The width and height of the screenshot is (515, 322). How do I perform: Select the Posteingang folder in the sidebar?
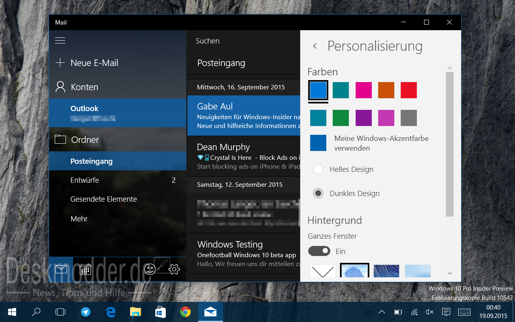click(117, 161)
